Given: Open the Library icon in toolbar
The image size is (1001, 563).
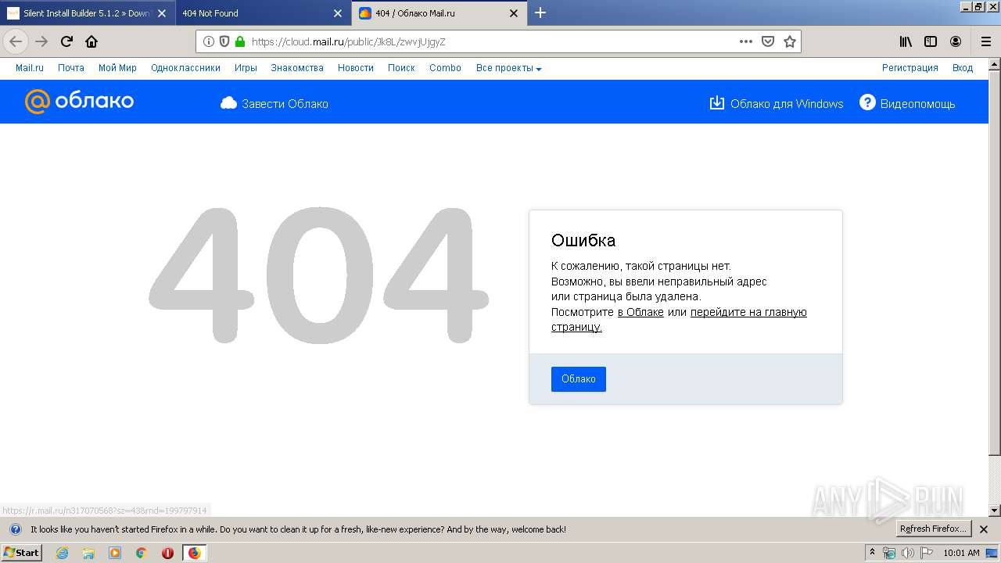Looking at the screenshot, I should point(906,41).
